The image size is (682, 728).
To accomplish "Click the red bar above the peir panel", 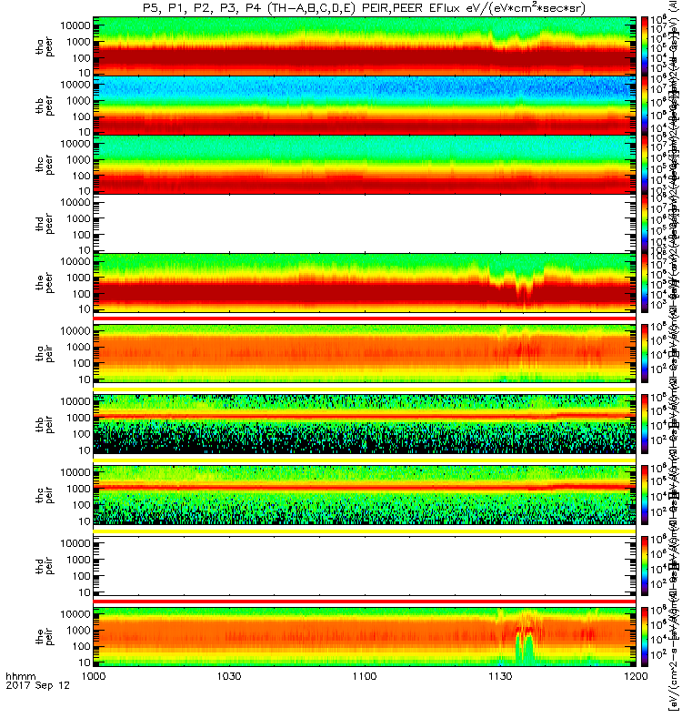I will (x=365, y=602).
